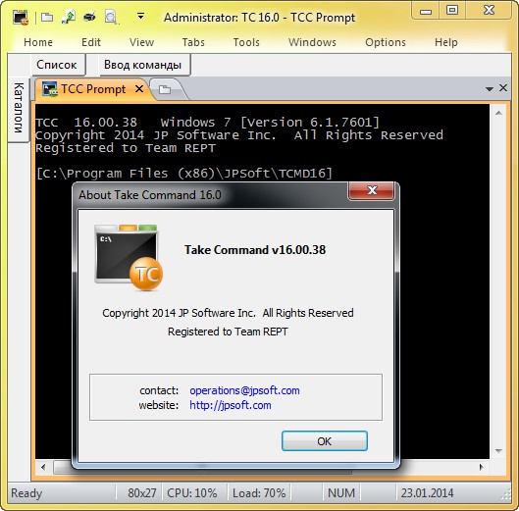Click the green arrow run icon in quick access toolbar
This screenshot has height=511, width=519.
point(68,17)
